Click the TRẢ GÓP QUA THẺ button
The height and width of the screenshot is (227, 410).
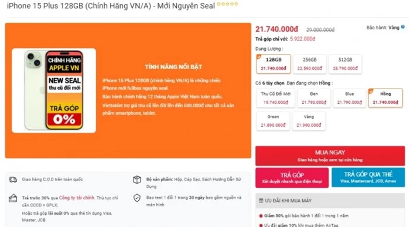(368, 177)
